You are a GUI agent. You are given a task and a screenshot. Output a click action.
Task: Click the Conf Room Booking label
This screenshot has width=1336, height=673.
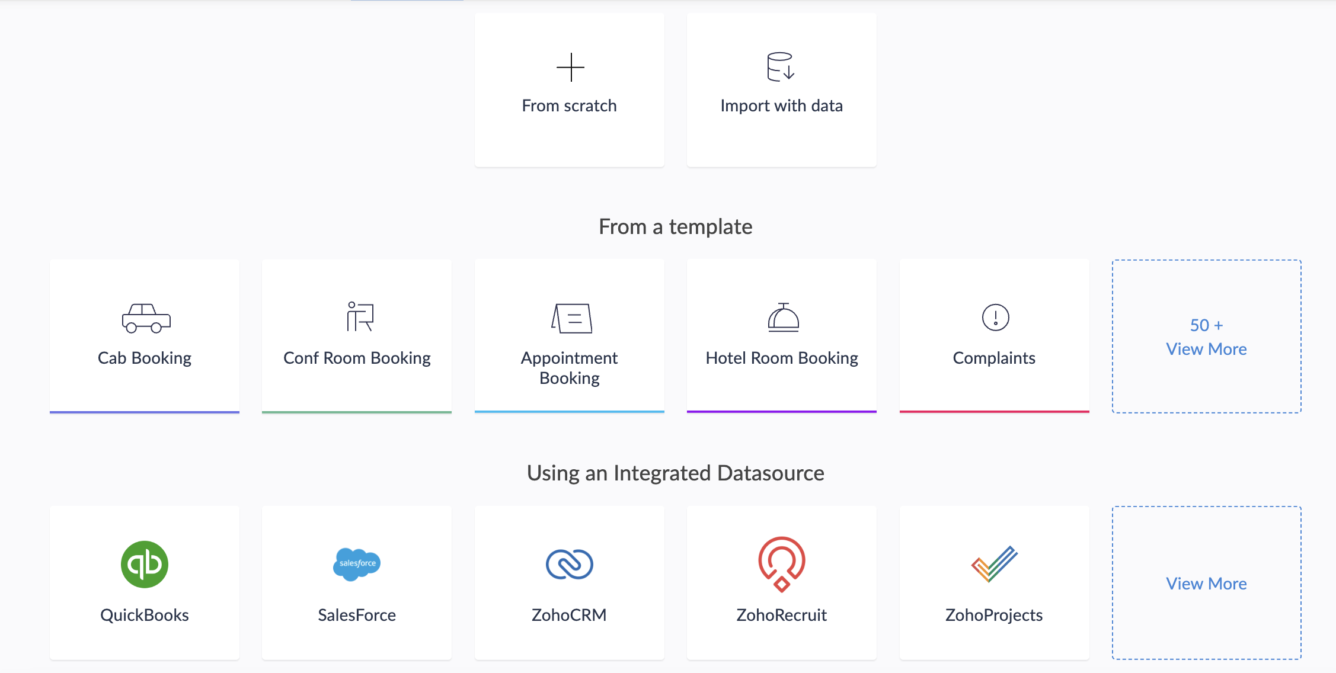[357, 358]
